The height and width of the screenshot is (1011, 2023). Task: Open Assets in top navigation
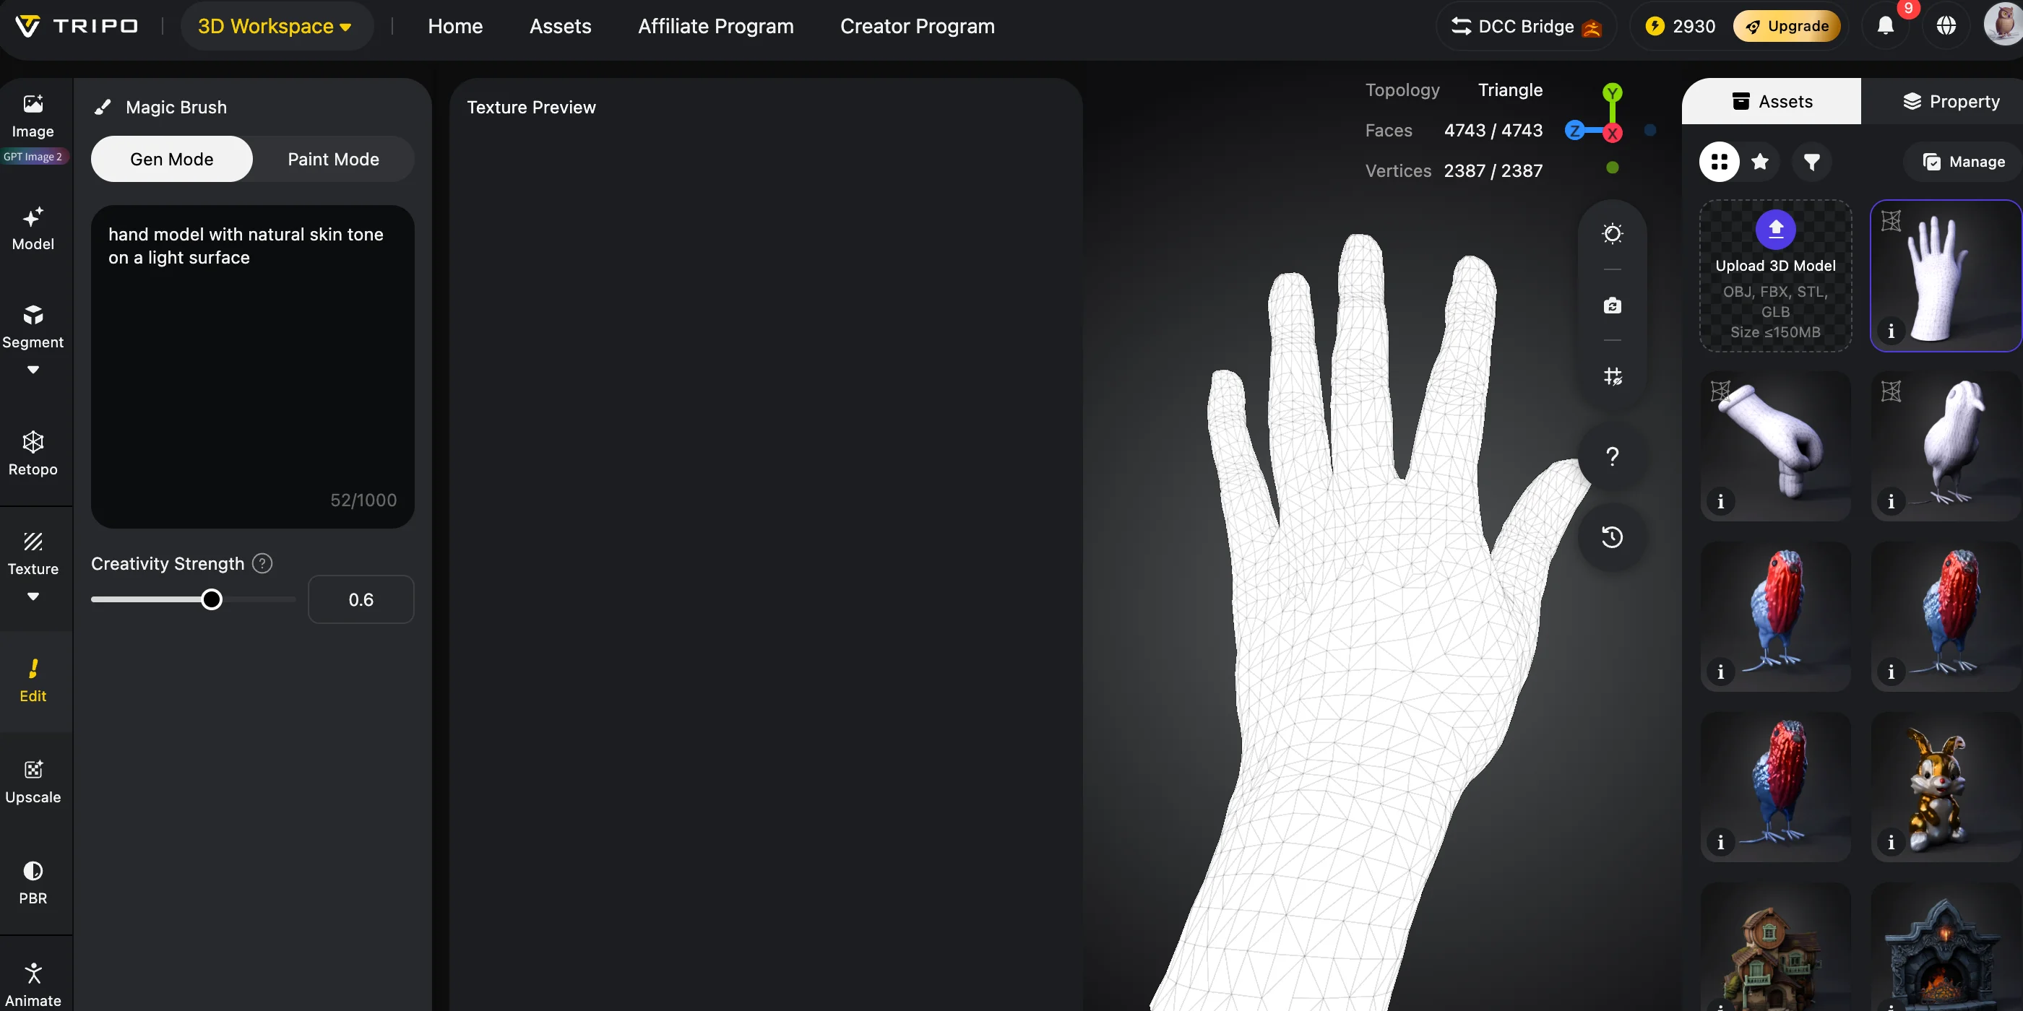[x=560, y=26]
